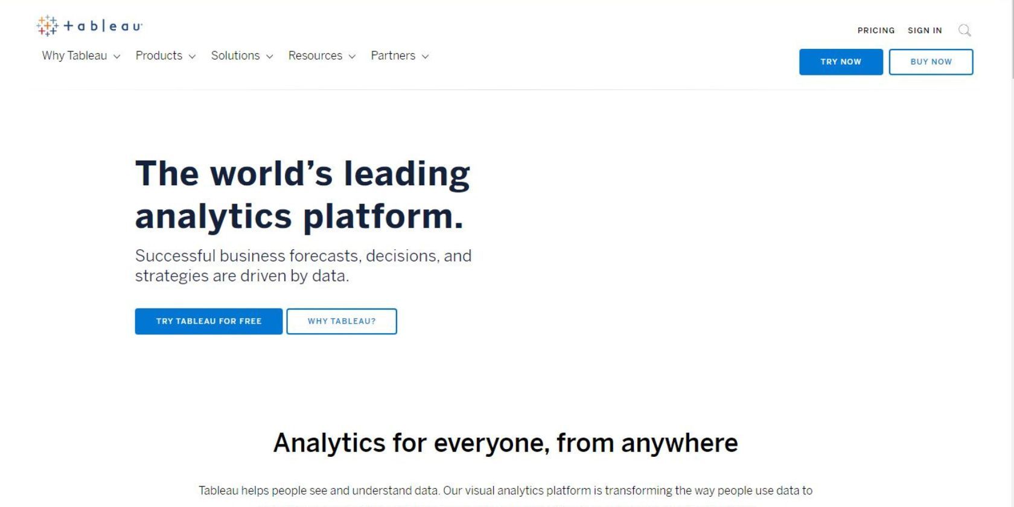Go to the Pricing link

(876, 30)
